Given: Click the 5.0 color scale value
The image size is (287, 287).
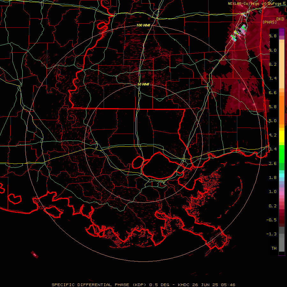Looking at the screenshot, I should coord(273,121).
